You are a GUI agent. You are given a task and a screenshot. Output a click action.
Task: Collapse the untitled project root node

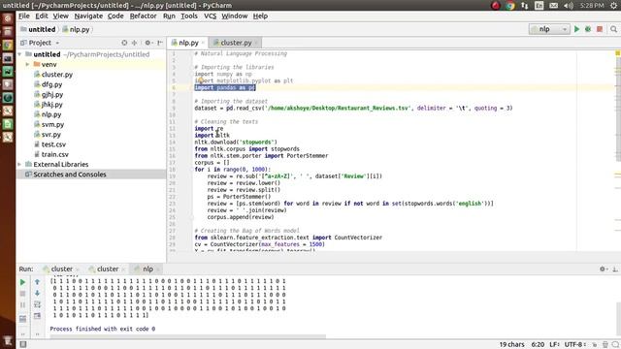coord(19,54)
